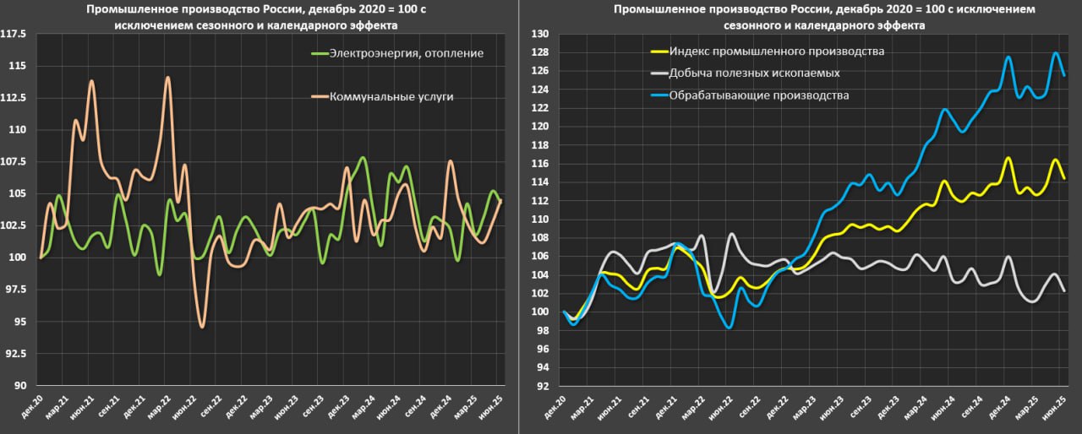Click the left chart's title text

tap(259, 18)
